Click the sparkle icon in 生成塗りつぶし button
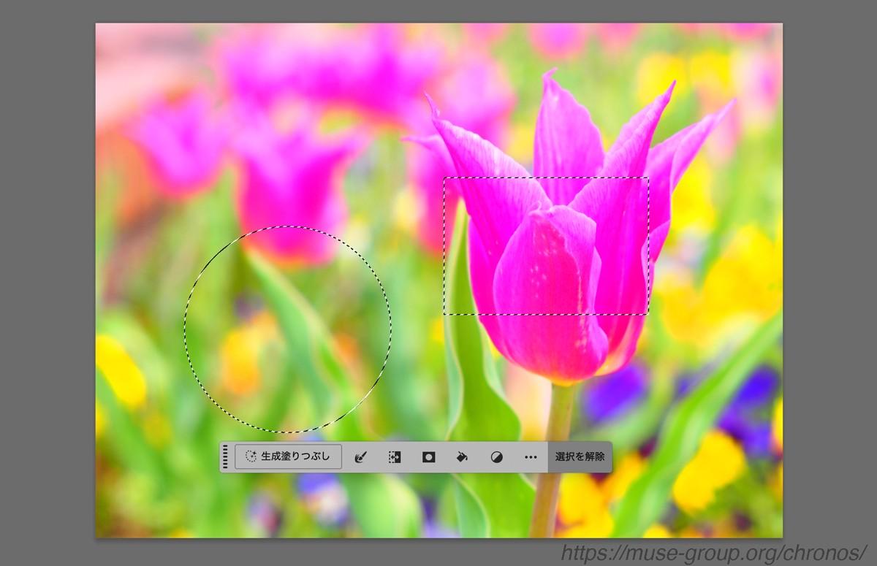The height and width of the screenshot is (566, 877). click(x=251, y=456)
